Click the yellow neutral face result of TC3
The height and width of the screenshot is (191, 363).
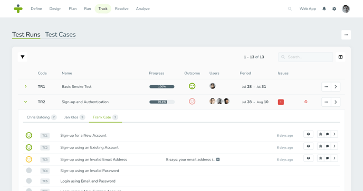[x=29, y=159]
